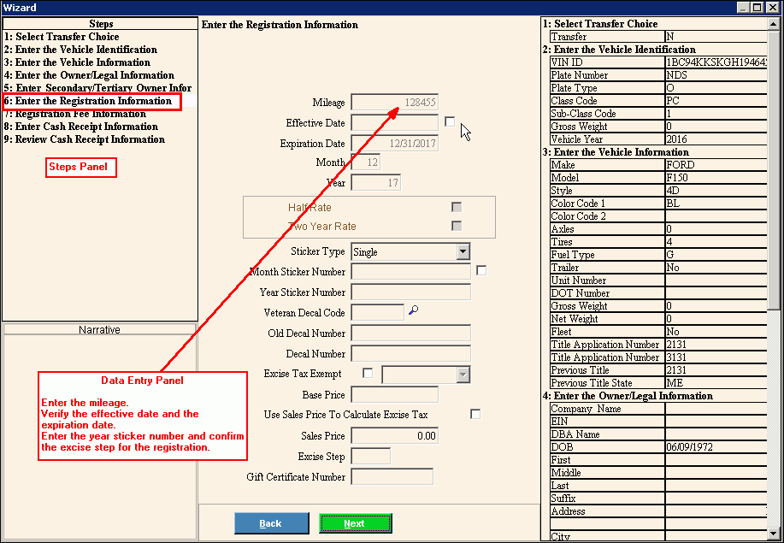
Task: Click the Next button
Action: point(355,523)
